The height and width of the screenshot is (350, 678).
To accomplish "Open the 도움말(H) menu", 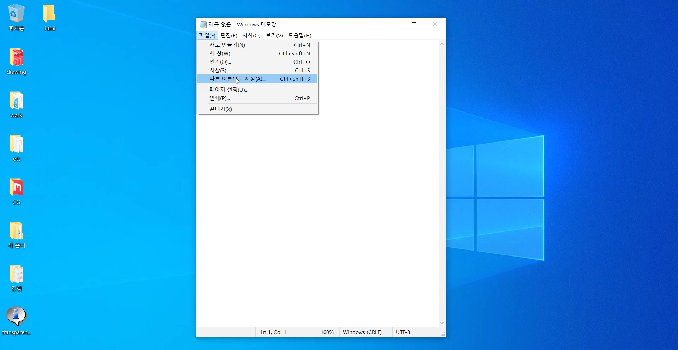I will [x=300, y=35].
